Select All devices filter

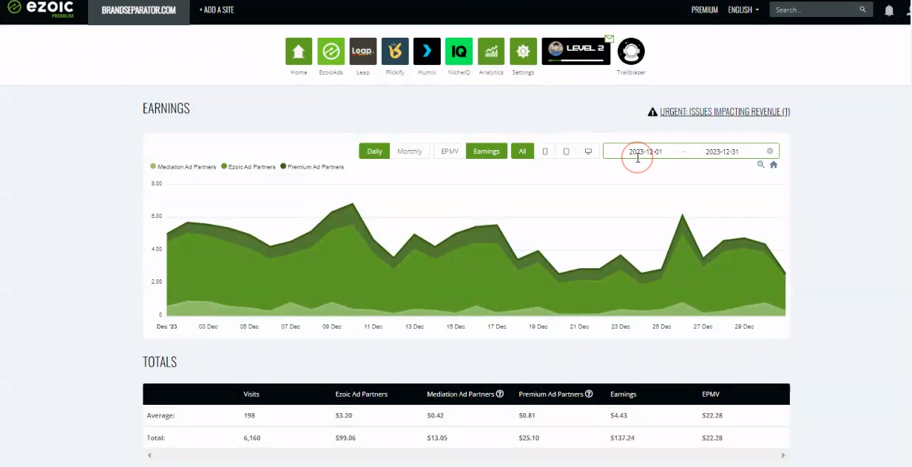[x=522, y=151]
